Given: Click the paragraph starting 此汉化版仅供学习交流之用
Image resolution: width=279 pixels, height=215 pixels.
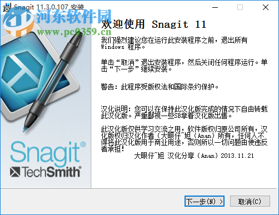Looking at the screenshot, I should pos(184,139).
